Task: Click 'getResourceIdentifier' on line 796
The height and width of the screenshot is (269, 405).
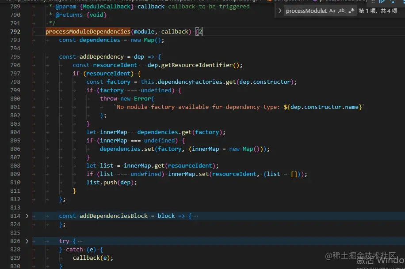Action: 197,65
